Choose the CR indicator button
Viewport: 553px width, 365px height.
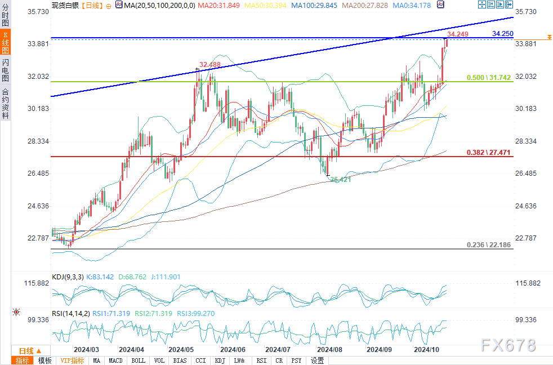point(279,360)
